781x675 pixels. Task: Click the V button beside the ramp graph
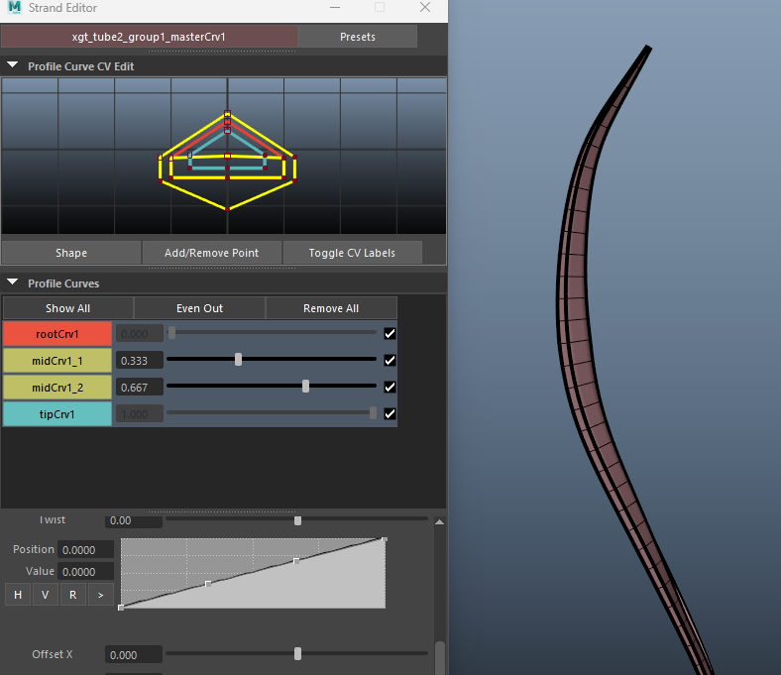pos(45,595)
